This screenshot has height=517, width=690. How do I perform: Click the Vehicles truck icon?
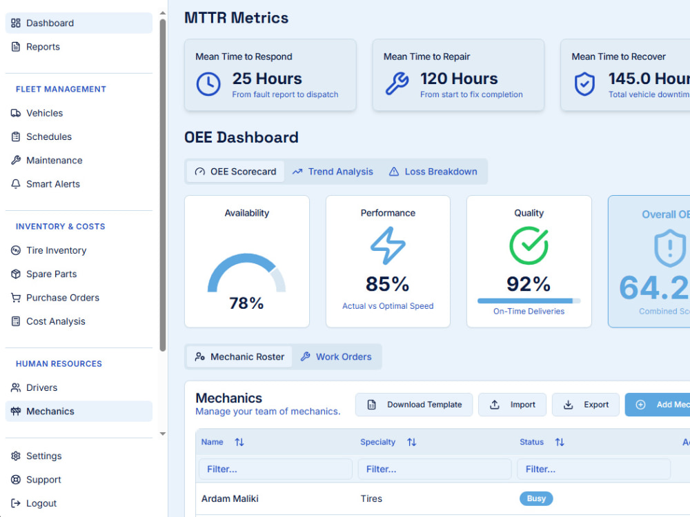coord(16,113)
